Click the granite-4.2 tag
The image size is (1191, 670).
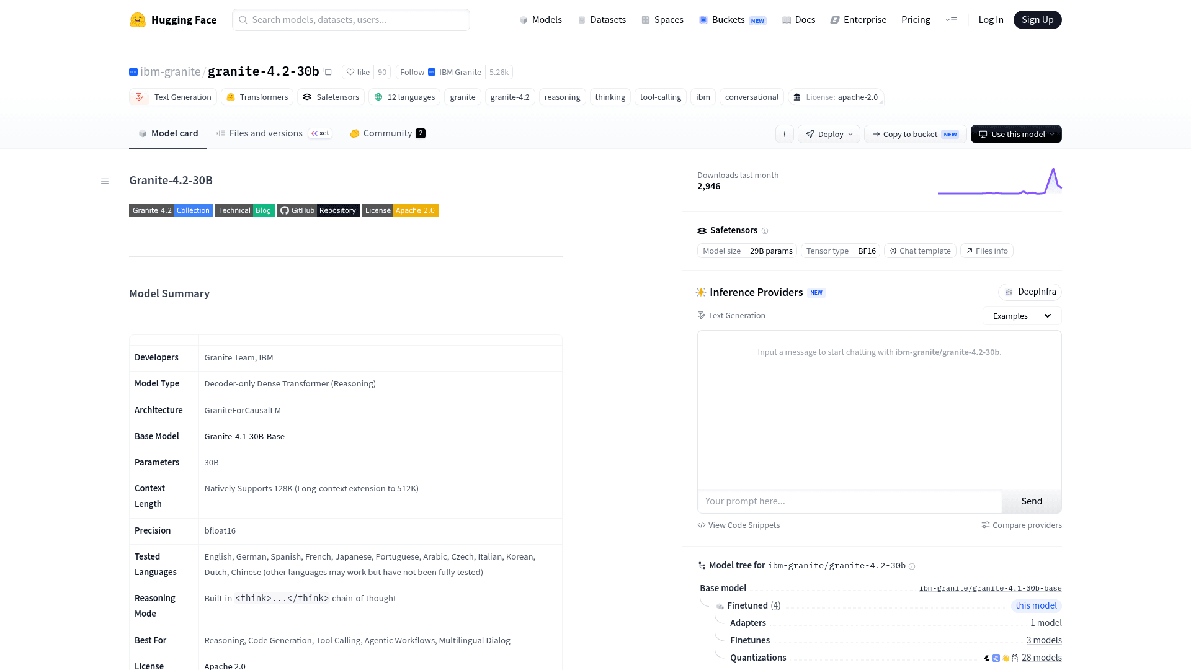click(510, 97)
